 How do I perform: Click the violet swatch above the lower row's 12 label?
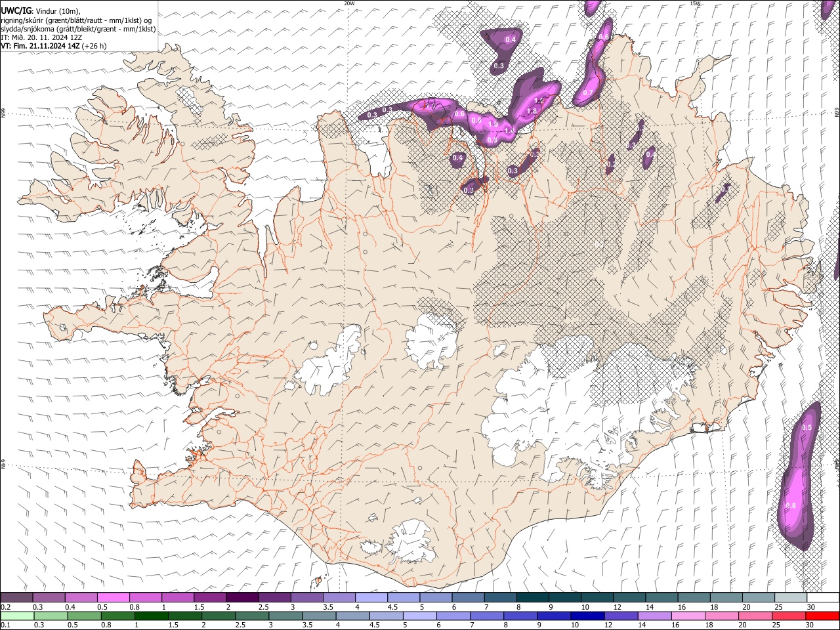pyautogui.click(x=620, y=616)
